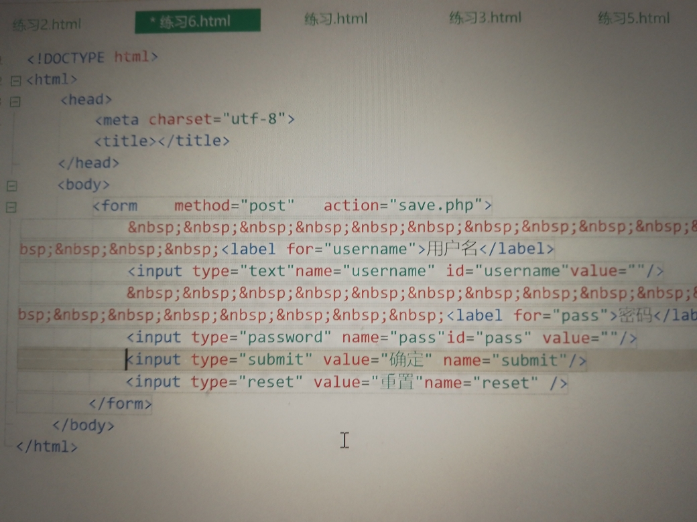Collapse the <body> fold marker
The width and height of the screenshot is (697, 522).
[12, 186]
